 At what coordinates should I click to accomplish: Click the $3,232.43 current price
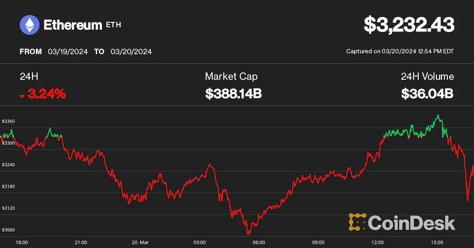click(408, 25)
